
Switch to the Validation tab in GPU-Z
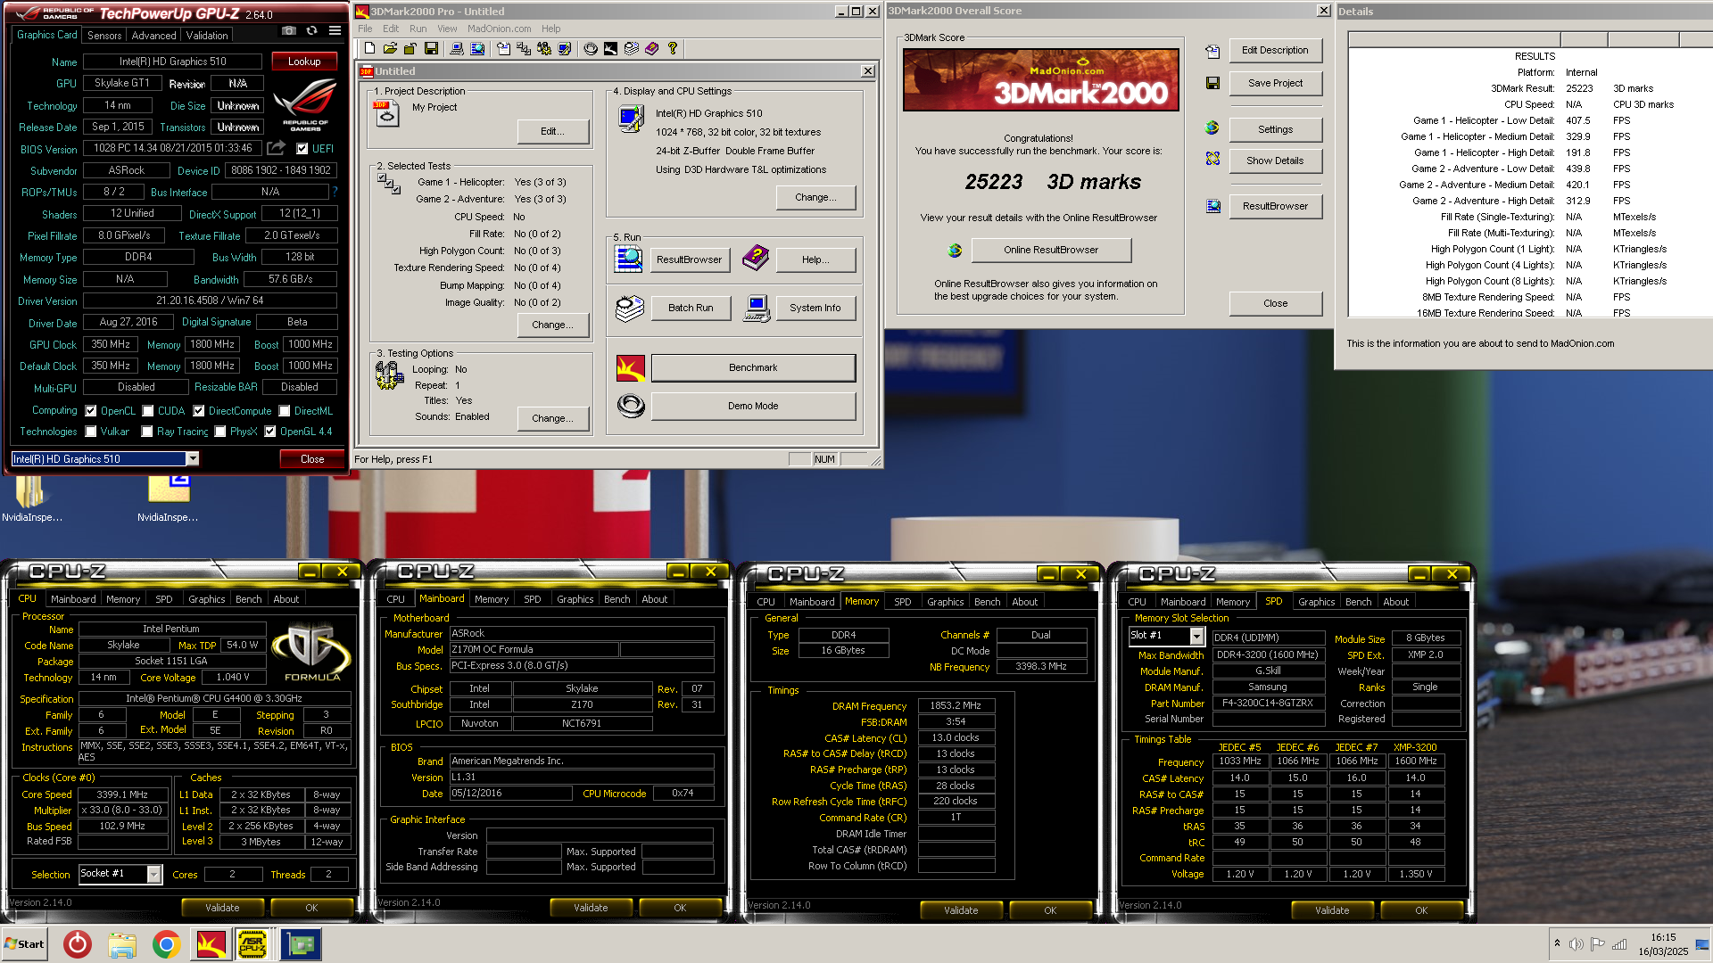coord(207,36)
